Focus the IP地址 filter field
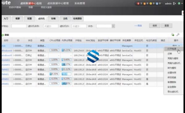This screenshot has height=113, width=185. 19,26
